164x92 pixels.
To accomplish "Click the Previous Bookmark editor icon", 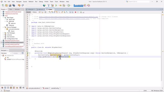I will coord(62,12).
